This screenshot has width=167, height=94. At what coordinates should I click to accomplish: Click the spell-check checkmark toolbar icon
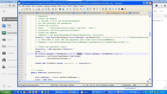(x=125, y=9)
